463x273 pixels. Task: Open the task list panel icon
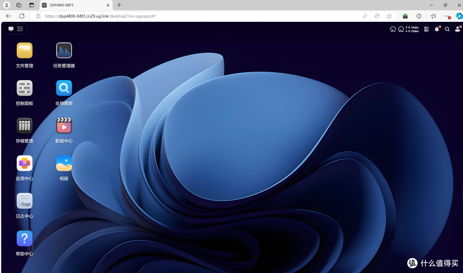click(x=427, y=29)
